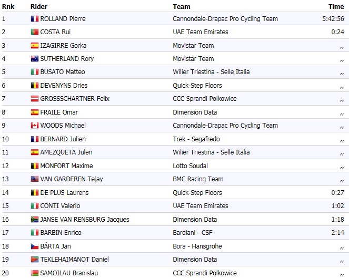The height and width of the screenshot is (279, 349).
Task: Click the USA flag next to Van Garderen
Action: coord(35,179)
